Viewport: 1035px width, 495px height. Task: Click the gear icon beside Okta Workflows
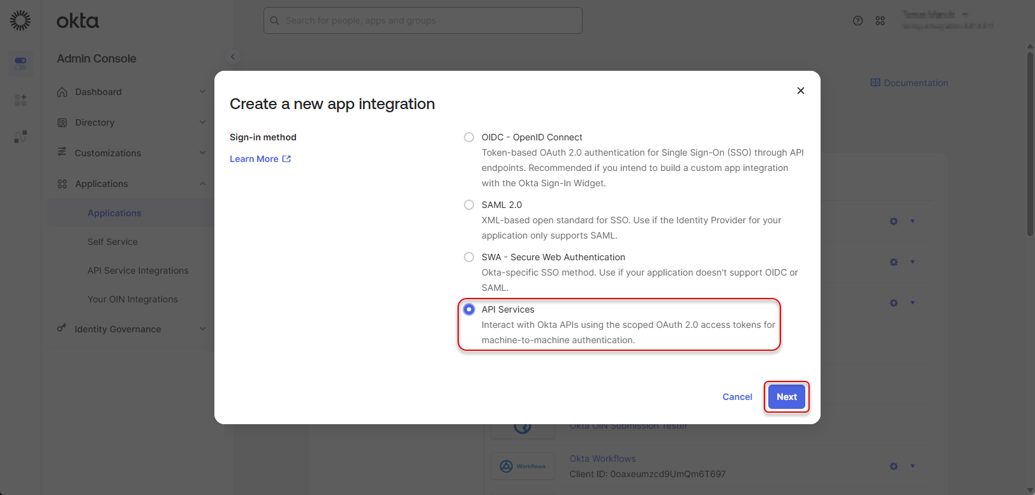(893, 466)
